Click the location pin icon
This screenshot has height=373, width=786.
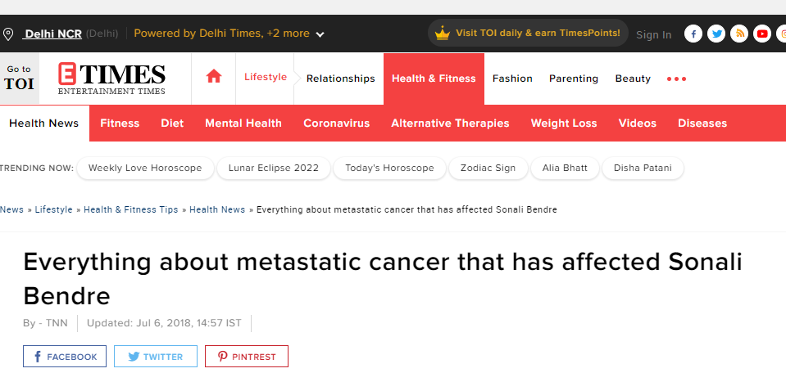pyautogui.click(x=8, y=34)
